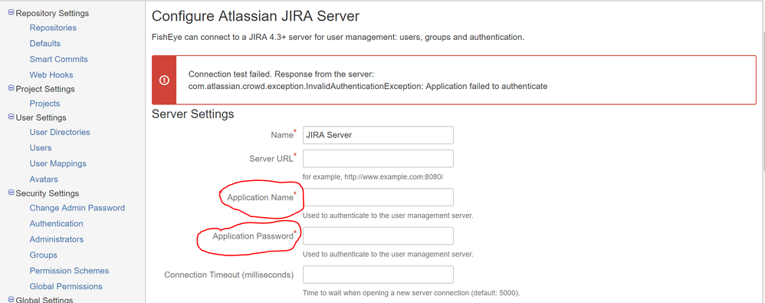
Task: Click the Connection Timeout input field
Action: (378, 274)
